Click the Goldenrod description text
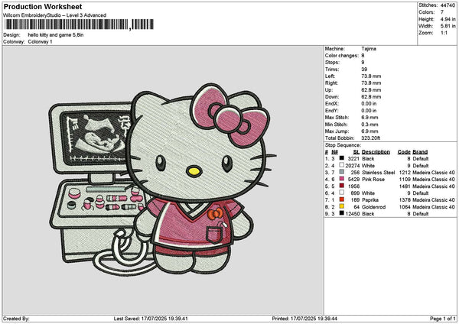459x324 pixels. [x=374, y=207]
